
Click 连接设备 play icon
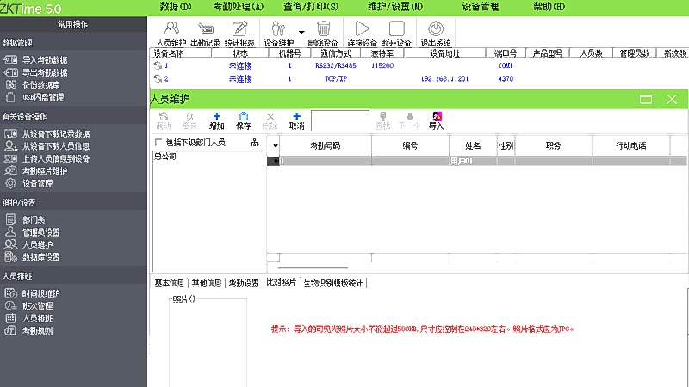pos(362,34)
